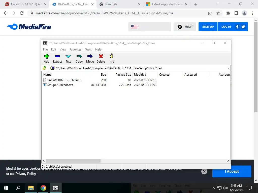Sort by the Created column header
Image resolution: width=258 pixels, height=193 pixels.
tap(170, 74)
